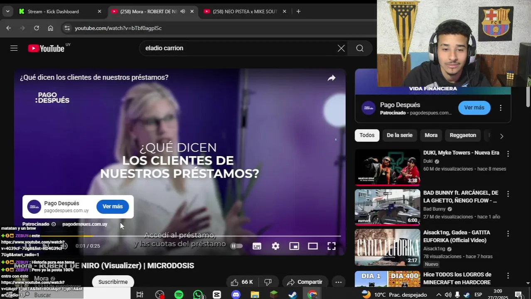Screen dimensions: 531x299
Task: Open options menu for Minecraft HARDCORE video
Action: (508, 275)
